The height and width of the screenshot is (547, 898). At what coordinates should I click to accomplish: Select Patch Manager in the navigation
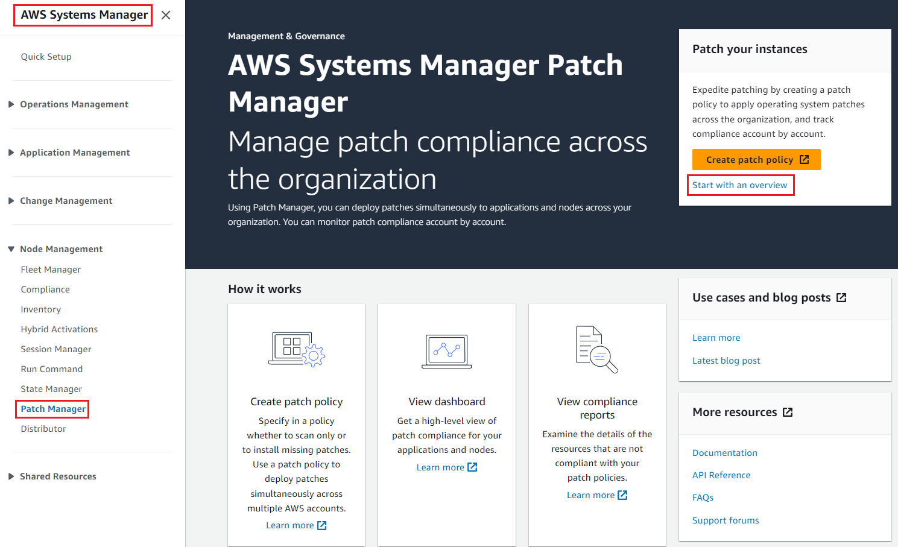53,409
